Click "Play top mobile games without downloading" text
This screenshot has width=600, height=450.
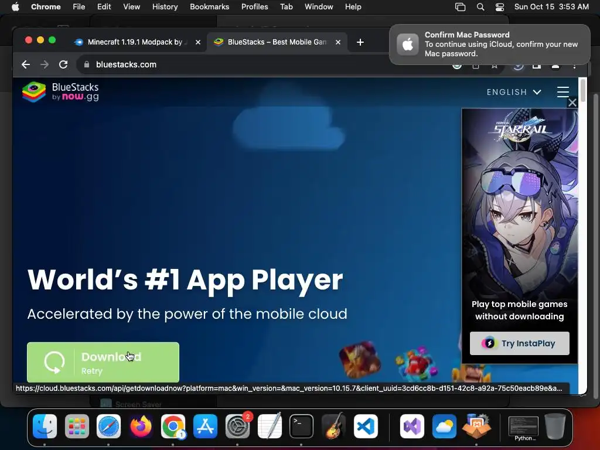pos(519,311)
